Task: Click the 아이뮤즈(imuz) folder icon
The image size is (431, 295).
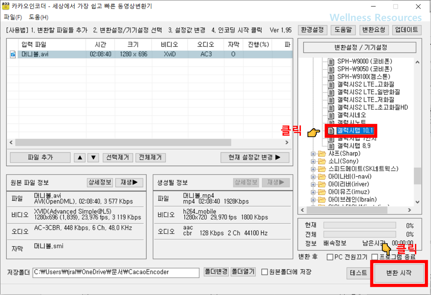Action: coord(322,192)
